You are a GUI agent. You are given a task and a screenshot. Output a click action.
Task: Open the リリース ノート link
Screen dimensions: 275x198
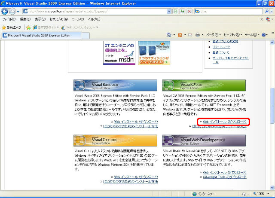(221, 47)
